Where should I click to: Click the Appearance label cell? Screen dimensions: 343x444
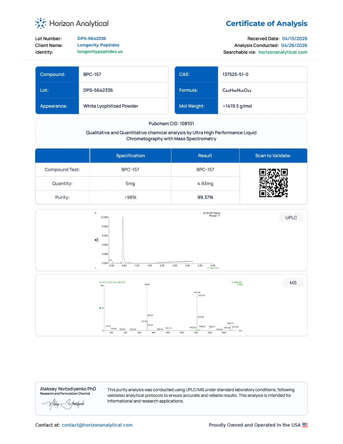click(57, 106)
